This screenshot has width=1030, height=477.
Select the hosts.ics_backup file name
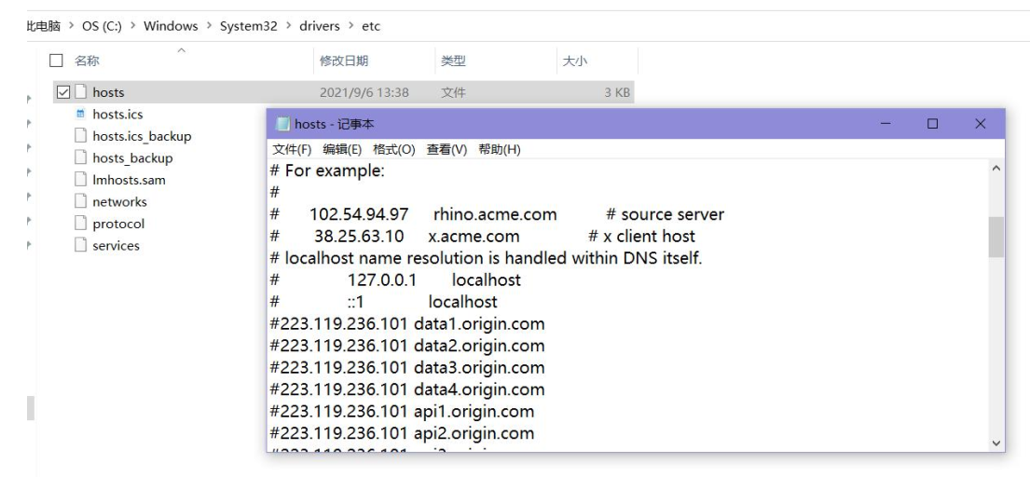[x=142, y=136]
